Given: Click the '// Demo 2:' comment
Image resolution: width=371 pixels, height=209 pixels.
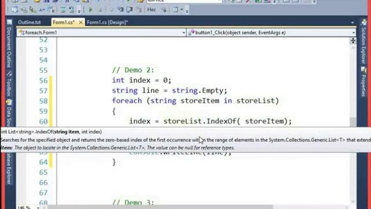Looking at the screenshot, I should [133, 70].
